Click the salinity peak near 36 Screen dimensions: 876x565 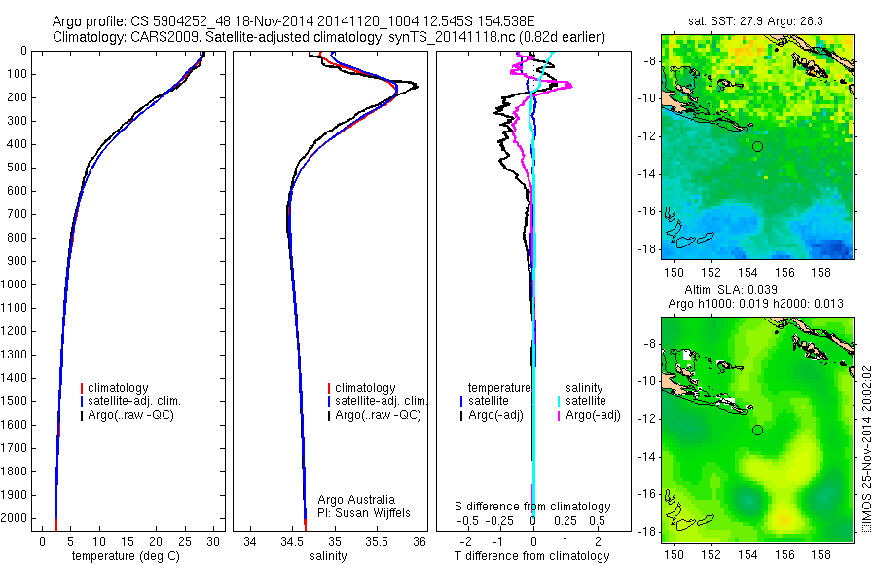415,85
